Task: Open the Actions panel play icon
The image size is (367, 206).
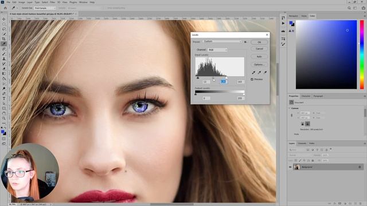Action: pos(283,23)
